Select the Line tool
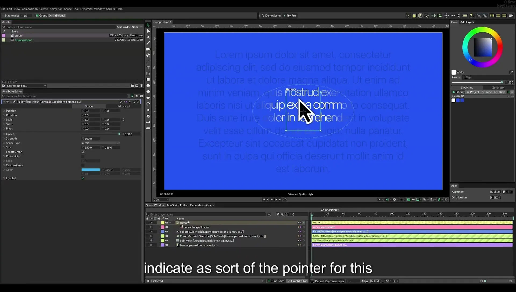This screenshot has width=516, height=292. coord(148,61)
